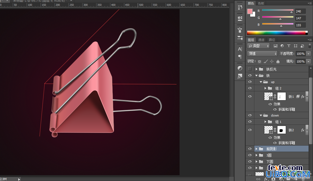Screen dimensions: 313x181
Task: Collapse the up group
Action: point(261,82)
